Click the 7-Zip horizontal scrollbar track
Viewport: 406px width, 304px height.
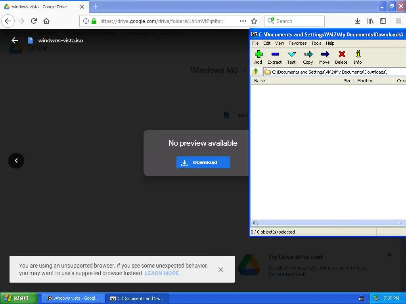coord(331,223)
